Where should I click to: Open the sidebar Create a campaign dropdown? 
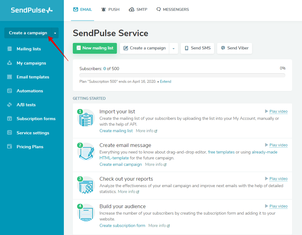click(x=55, y=33)
